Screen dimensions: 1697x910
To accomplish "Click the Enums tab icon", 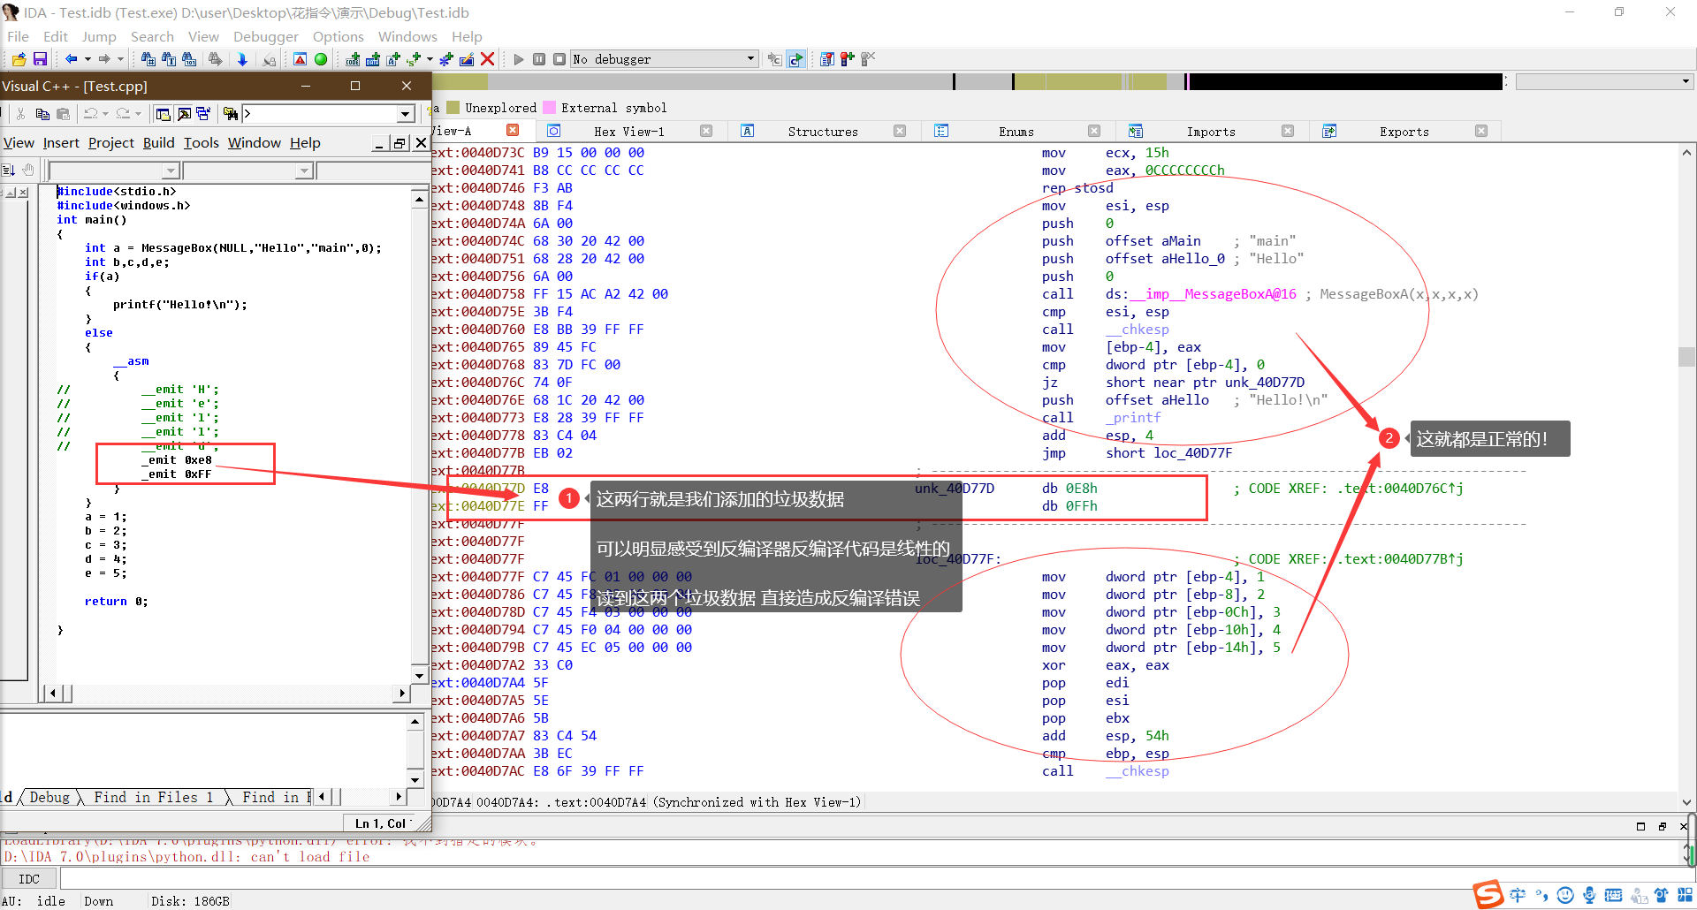I will (x=941, y=131).
